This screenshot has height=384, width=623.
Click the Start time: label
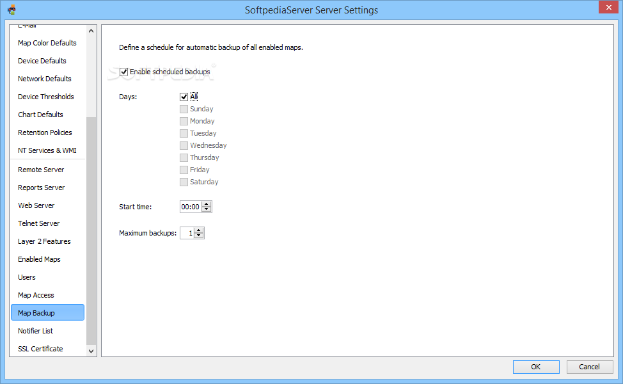click(x=135, y=207)
